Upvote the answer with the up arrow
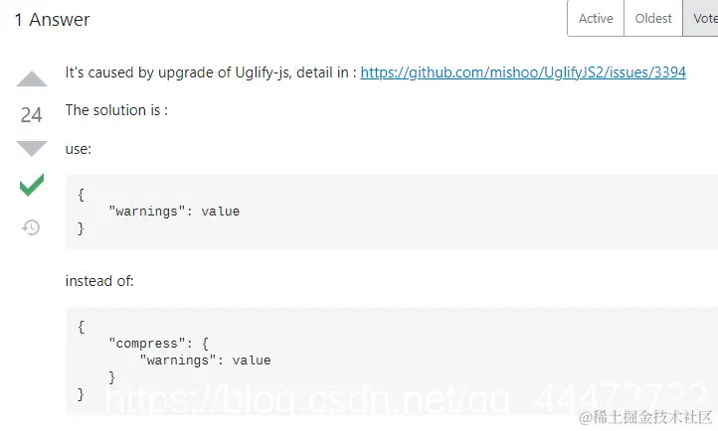Image resolution: width=718 pixels, height=431 pixels. pyautogui.click(x=32, y=79)
